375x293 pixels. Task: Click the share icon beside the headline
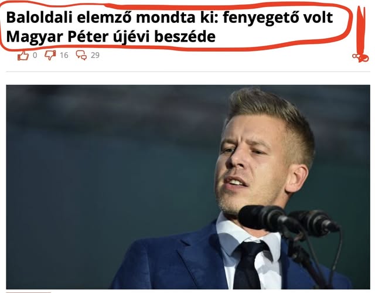(x=360, y=57)
